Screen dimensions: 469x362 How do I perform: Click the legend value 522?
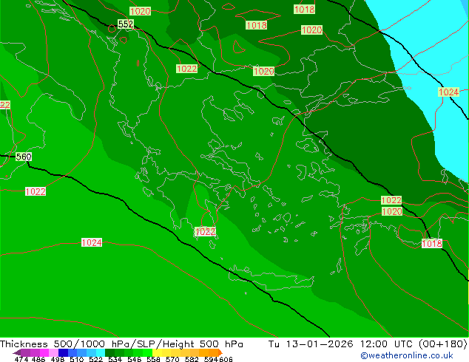95,359
